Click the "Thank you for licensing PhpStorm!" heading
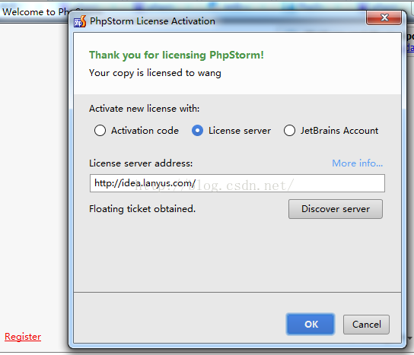 coord(177,55)
